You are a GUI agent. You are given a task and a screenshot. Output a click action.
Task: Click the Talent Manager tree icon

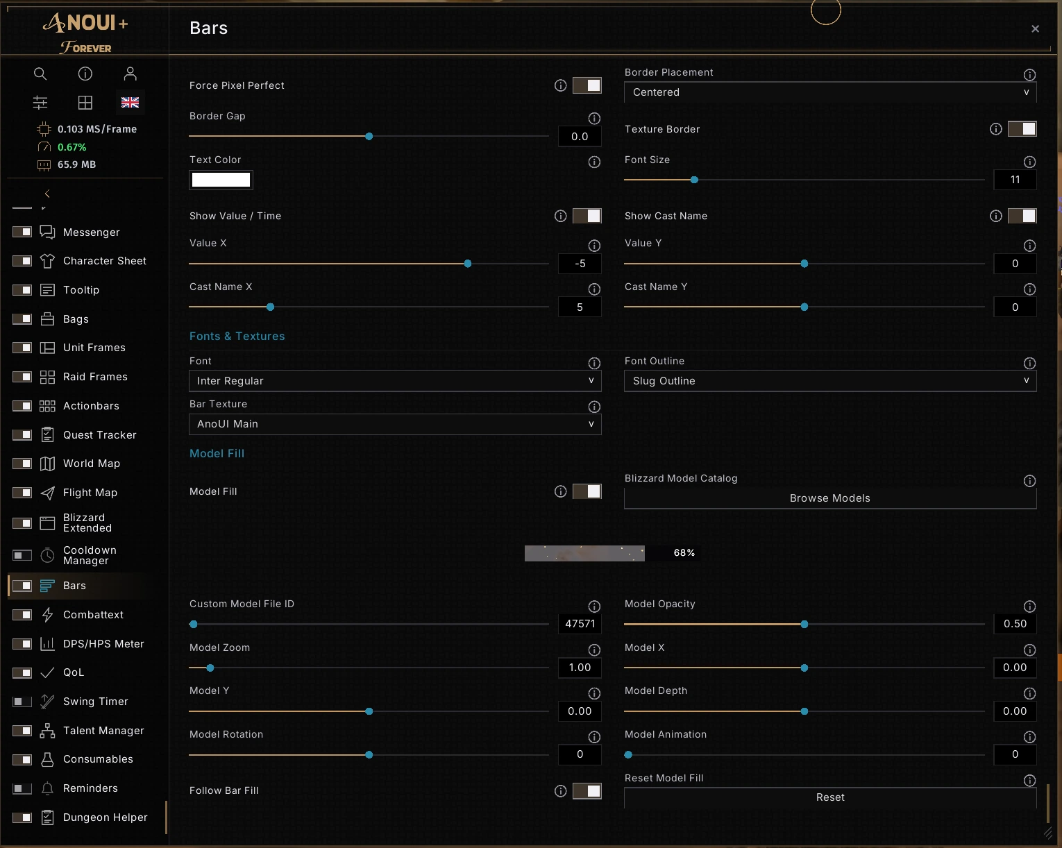click(47, 731)
